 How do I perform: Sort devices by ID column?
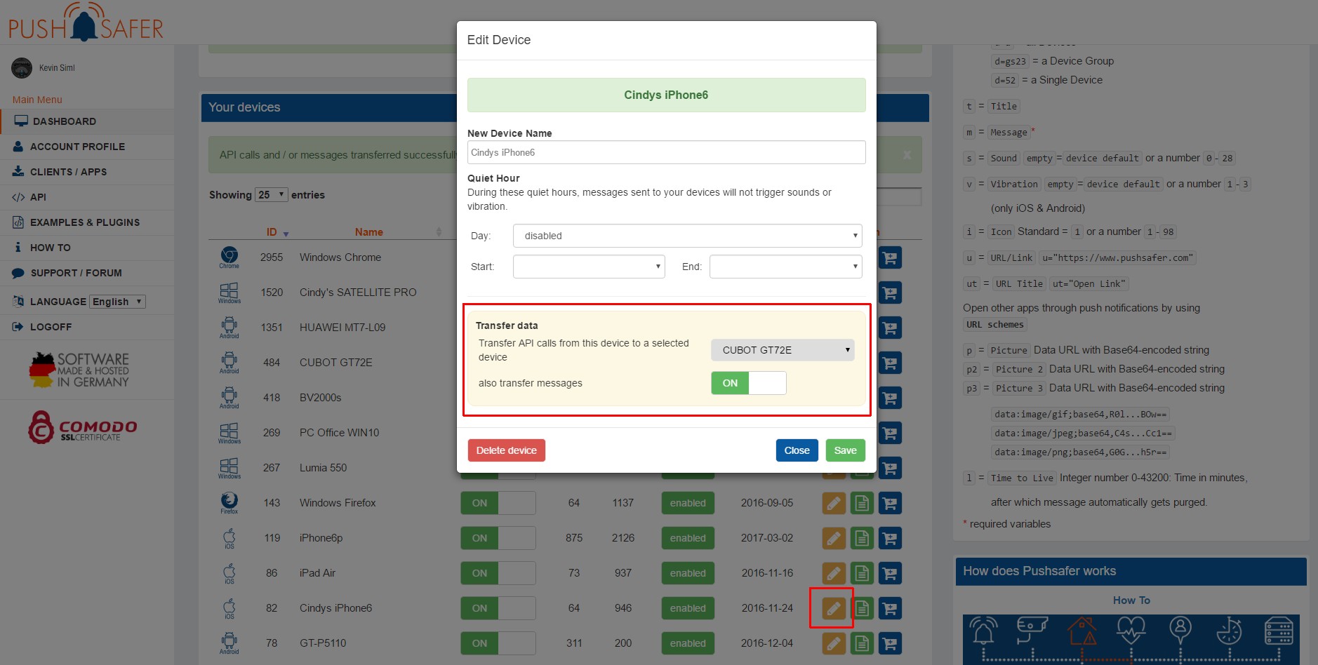pyautogui.click(x=277, y=232)
